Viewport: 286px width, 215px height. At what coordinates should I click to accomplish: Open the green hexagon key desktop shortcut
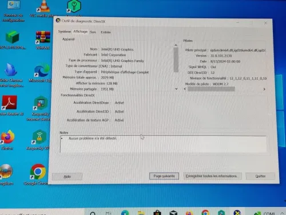click(x=74, y=7)
